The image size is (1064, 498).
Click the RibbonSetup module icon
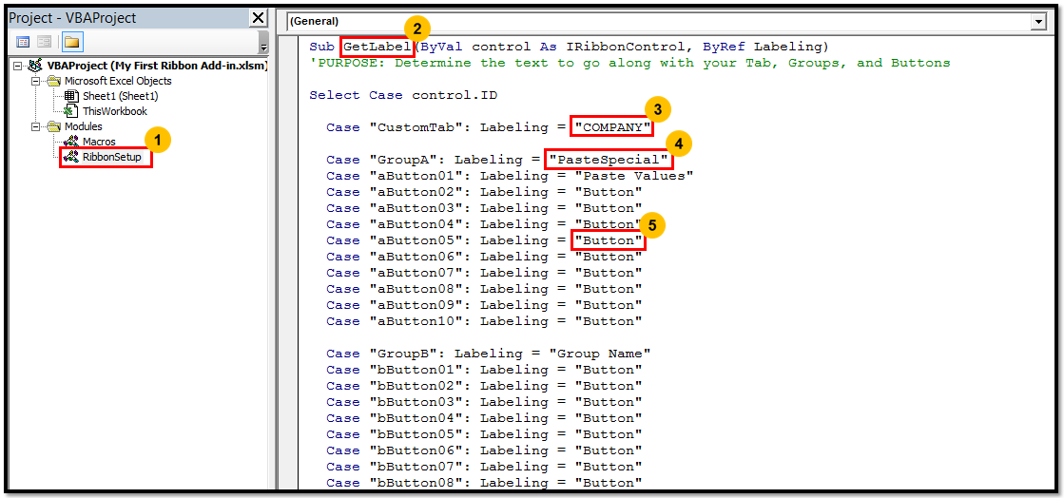[x=71, y=158]
